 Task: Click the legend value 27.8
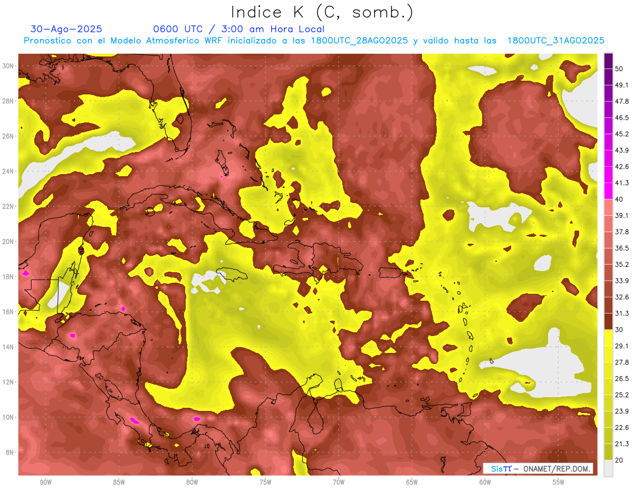pyautogui.click(x=621, y=362)
